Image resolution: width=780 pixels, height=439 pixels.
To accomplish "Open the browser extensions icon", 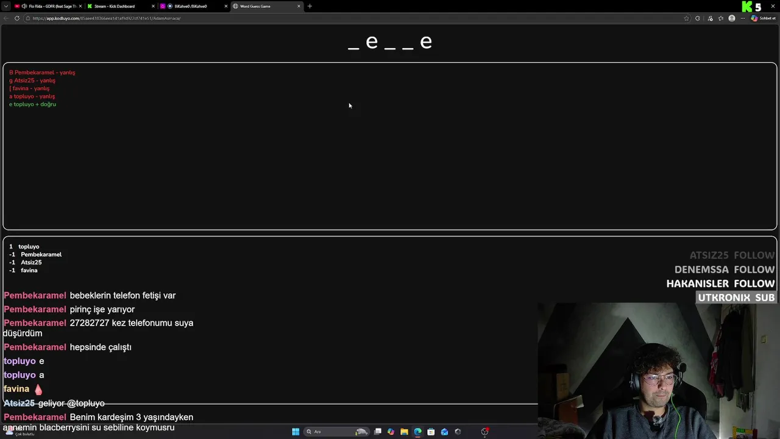I will coord(698,18).
